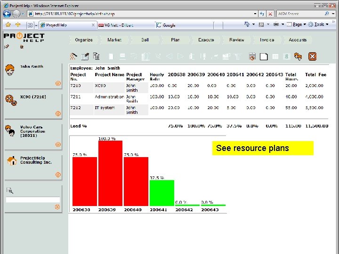The width and height of the screenshot is (339, 254).
Task: Open the search provider dropdown arrow
Action: tap(333, 14)
